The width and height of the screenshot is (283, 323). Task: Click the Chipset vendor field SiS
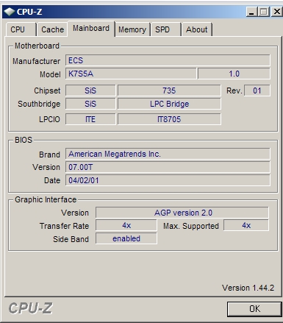[x=90, y=90]
